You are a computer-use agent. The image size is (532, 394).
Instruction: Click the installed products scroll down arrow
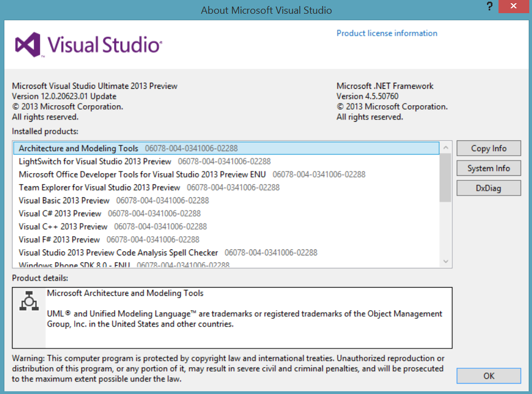446,261
